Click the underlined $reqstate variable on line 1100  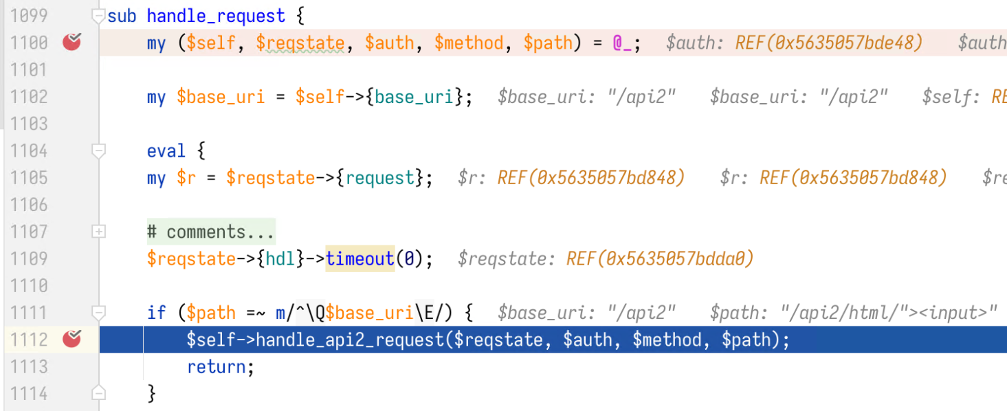(300, 43)
